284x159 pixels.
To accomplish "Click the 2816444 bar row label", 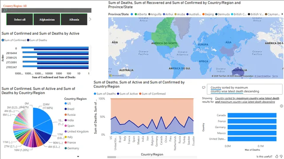I will (x=12, y=53).
